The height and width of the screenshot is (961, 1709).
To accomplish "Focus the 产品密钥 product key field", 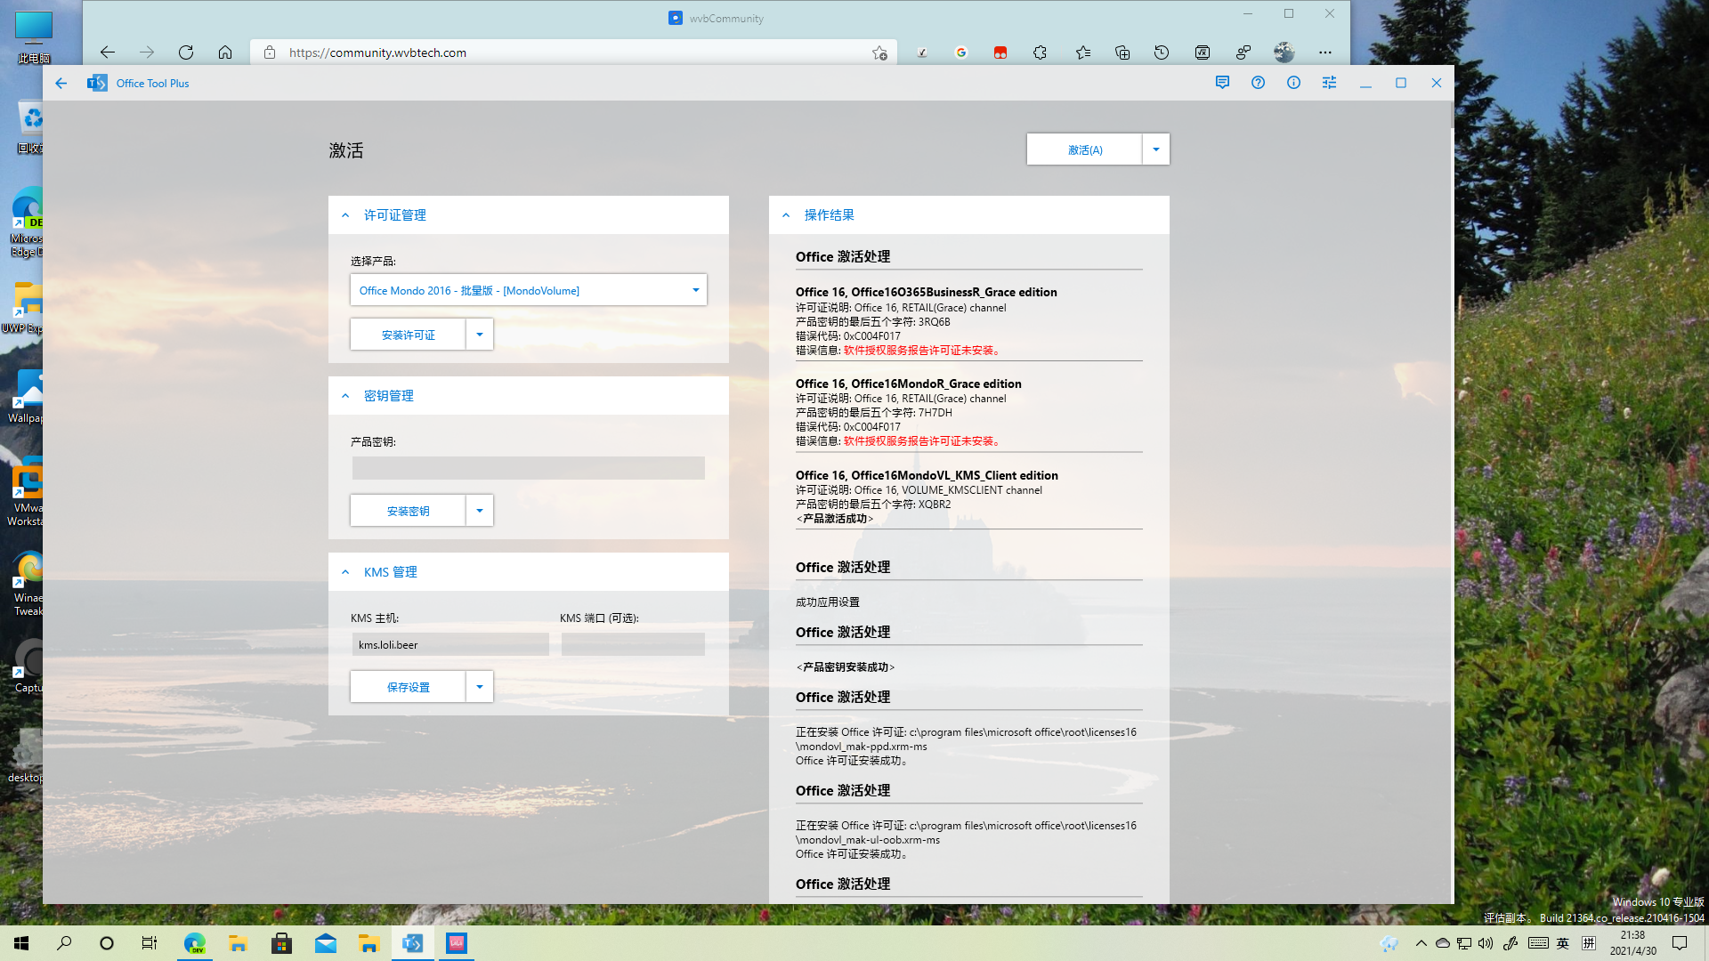I will tap(528, 468).
